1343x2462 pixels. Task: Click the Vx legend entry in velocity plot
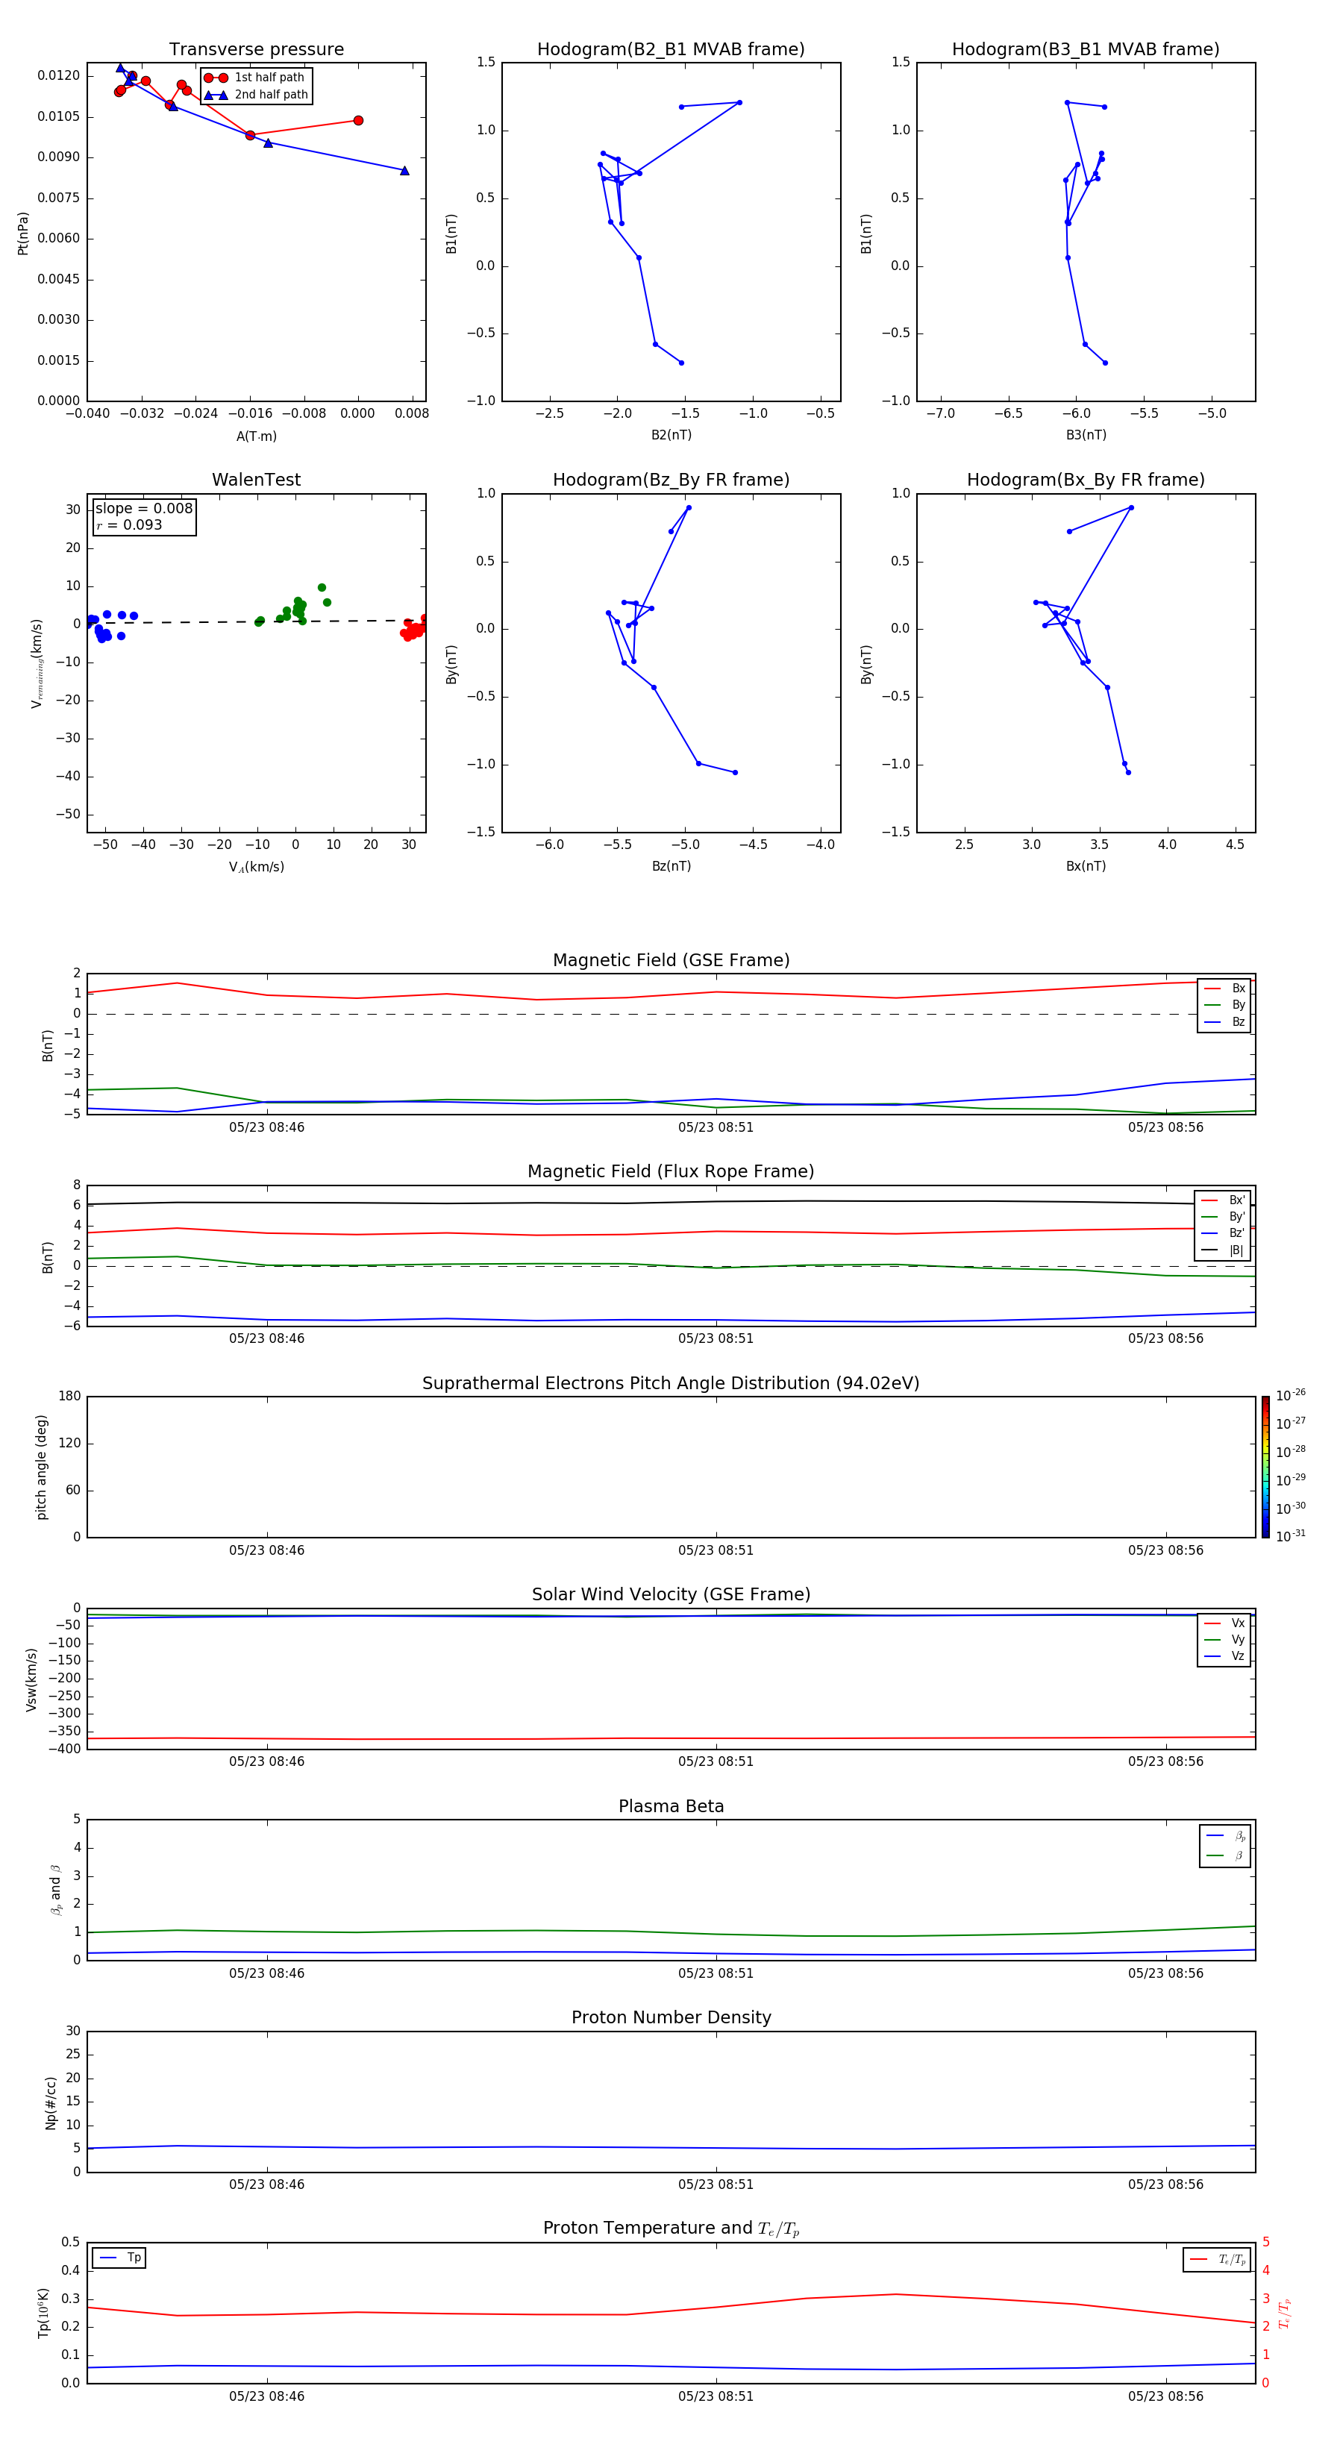(x=1224, y=1624)
